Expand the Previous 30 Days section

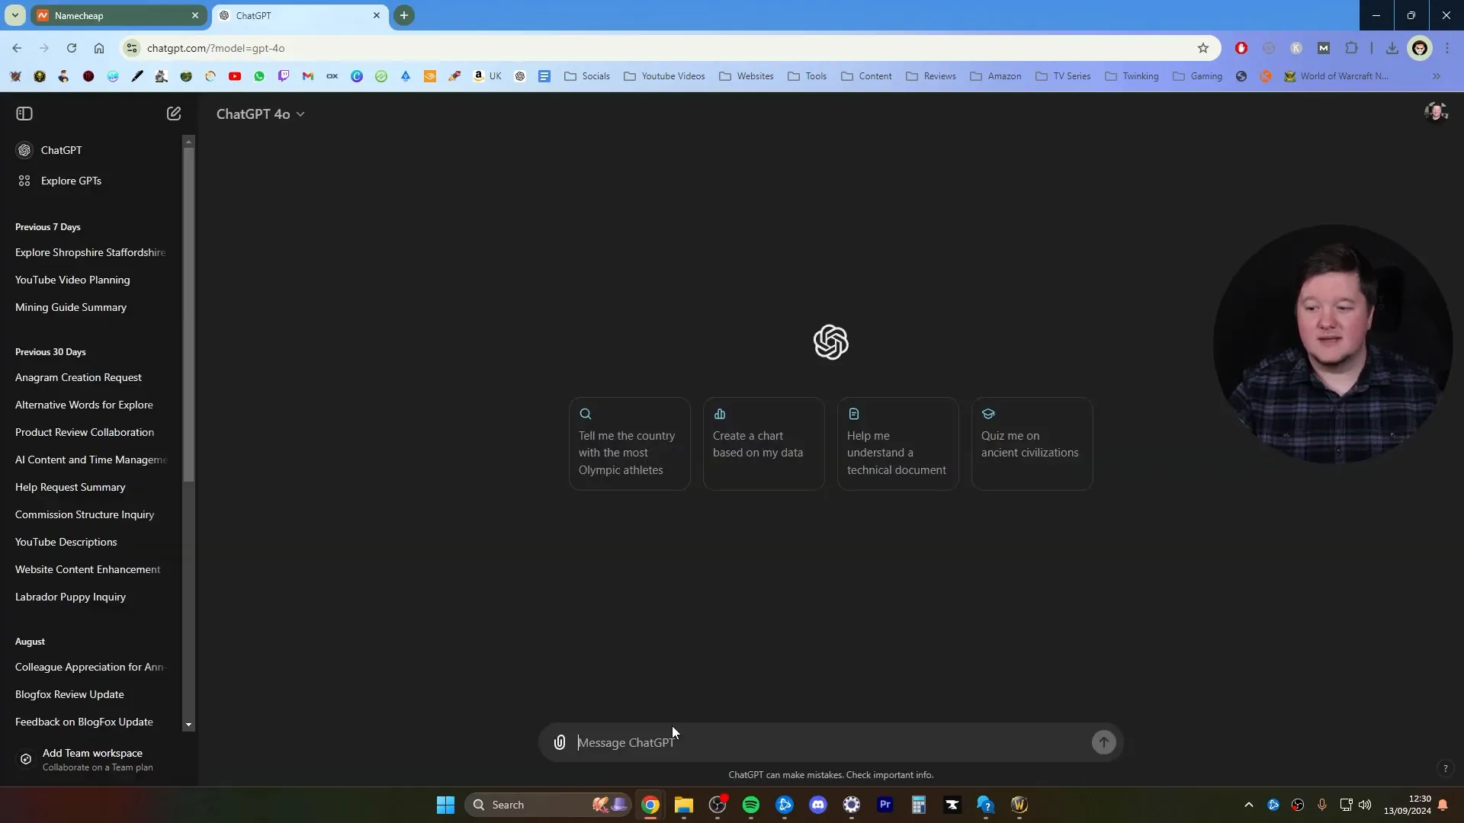[x=50, y=352]
